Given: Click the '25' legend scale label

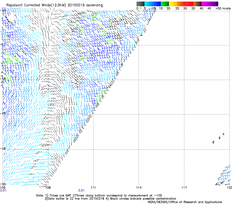Looking at the screenshot, I should [x=177, y=8].
